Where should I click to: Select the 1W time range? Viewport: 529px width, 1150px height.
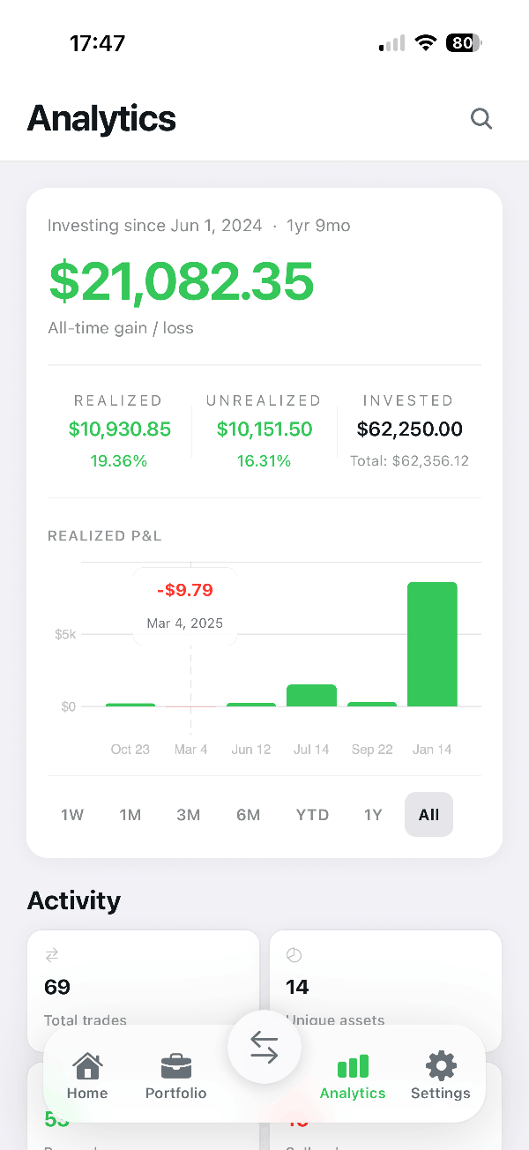coord(72,815)
